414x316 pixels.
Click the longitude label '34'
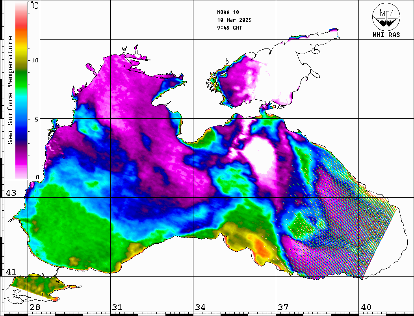click(200, 307)
